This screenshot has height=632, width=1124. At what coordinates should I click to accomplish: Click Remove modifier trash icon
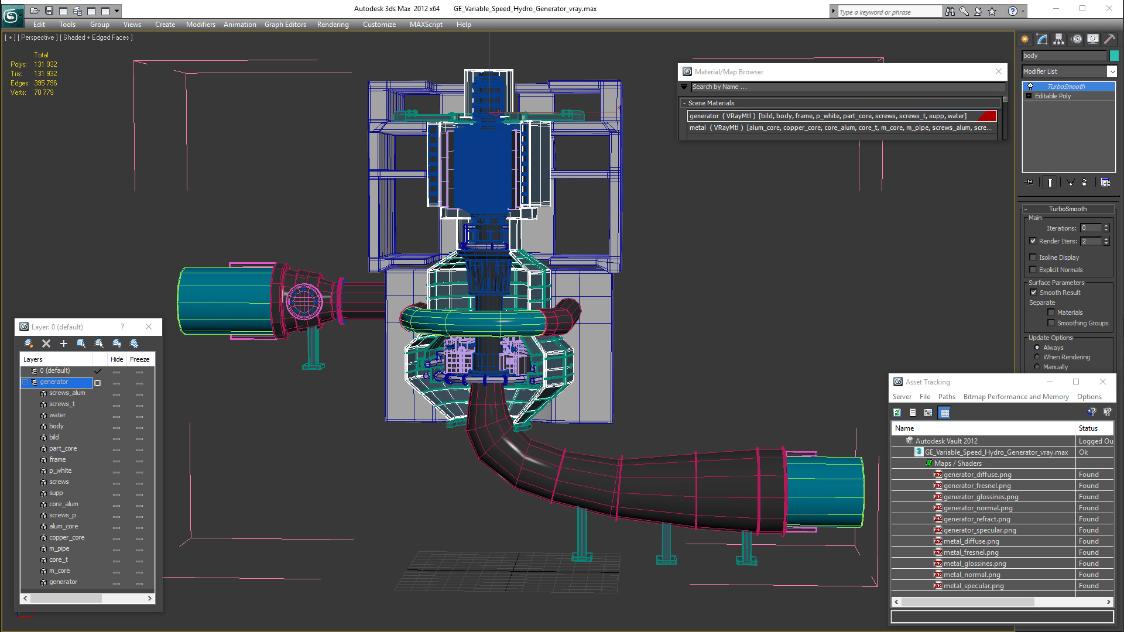click(1084, 183)
